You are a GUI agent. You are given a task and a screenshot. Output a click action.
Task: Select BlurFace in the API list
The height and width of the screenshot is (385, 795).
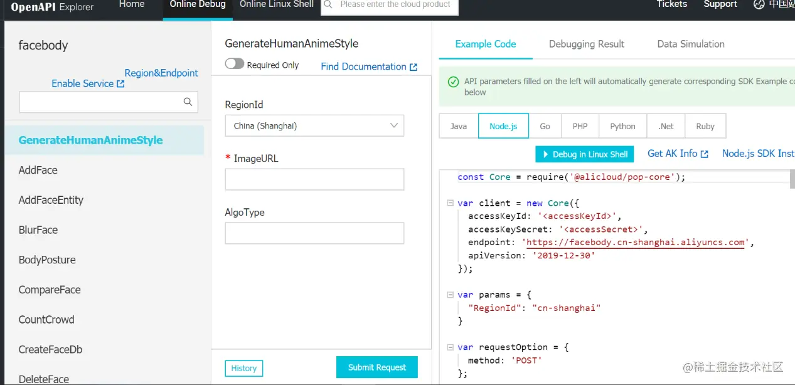(38, 230)
